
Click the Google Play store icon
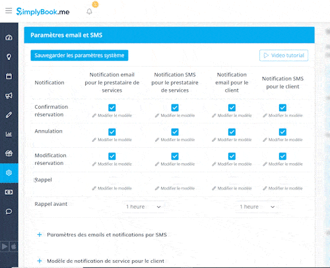pyautogui.click(x=5, y=246)
